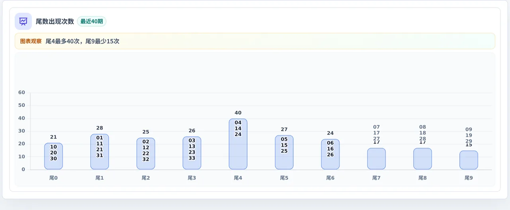Click the 60 y-axis tick label
This screenshot has width=510, height=210.
pyautogui.click(x=22, y=92)
